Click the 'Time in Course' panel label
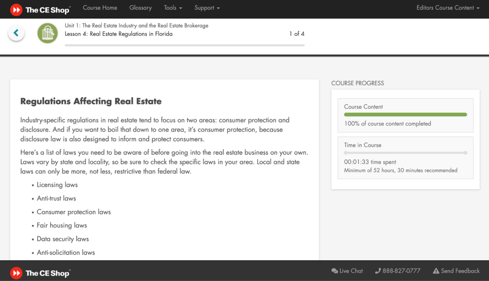The width and height of the screenshot is (489, 281). (x=363, y=145)
